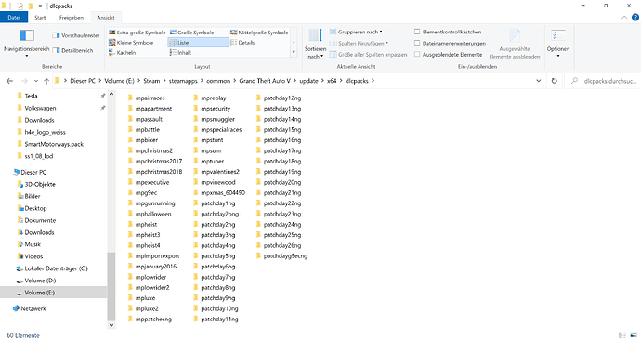
Task: Minimize the ribbon with chevron
Action: (x=624, y=17)
